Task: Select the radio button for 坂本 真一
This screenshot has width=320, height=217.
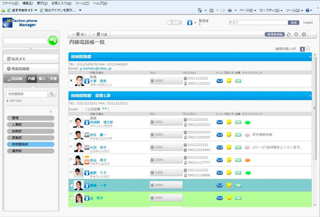Action: coord(71,135)
